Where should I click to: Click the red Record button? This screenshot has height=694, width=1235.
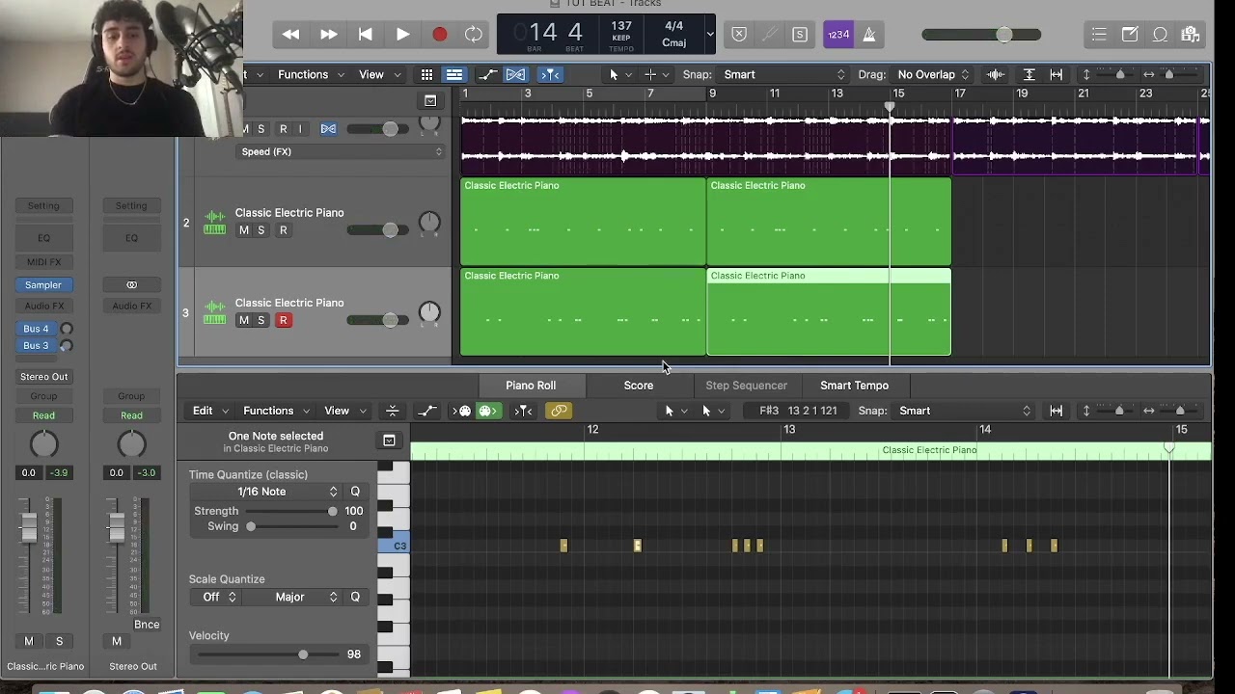pyautogui.click(x=439, y=35)
